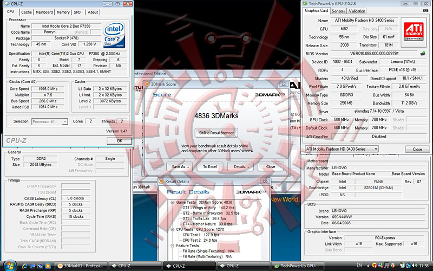Select GT2 - Battle of Proxycon result row
This screenshot has height=271, width=433.
211,213
